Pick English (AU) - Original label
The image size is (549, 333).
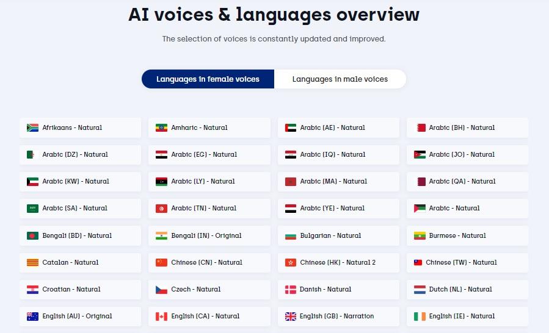(x=77, y=316)
